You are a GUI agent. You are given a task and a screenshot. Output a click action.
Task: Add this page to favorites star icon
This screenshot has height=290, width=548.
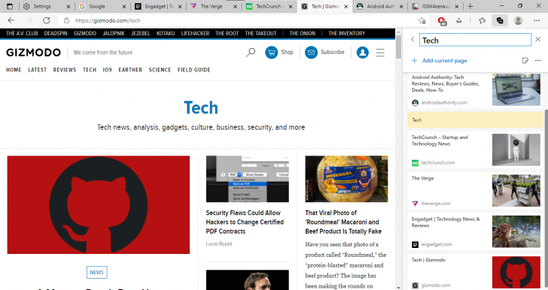click(x=422, y=20)
